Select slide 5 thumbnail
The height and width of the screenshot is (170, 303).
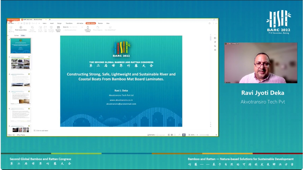(20, 115)
